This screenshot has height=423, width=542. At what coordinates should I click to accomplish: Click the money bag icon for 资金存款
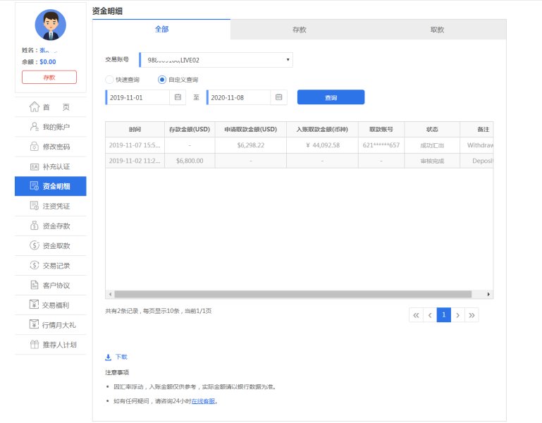[x=34, y=226]
